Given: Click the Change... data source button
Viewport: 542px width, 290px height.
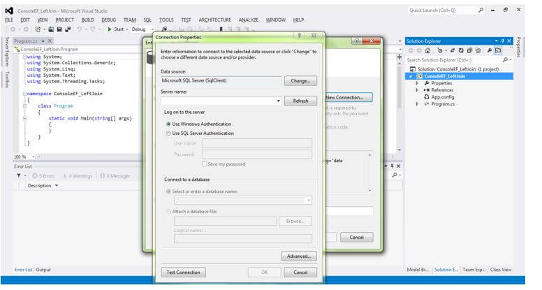Looking at the screenshot, I should click(300, 81).
